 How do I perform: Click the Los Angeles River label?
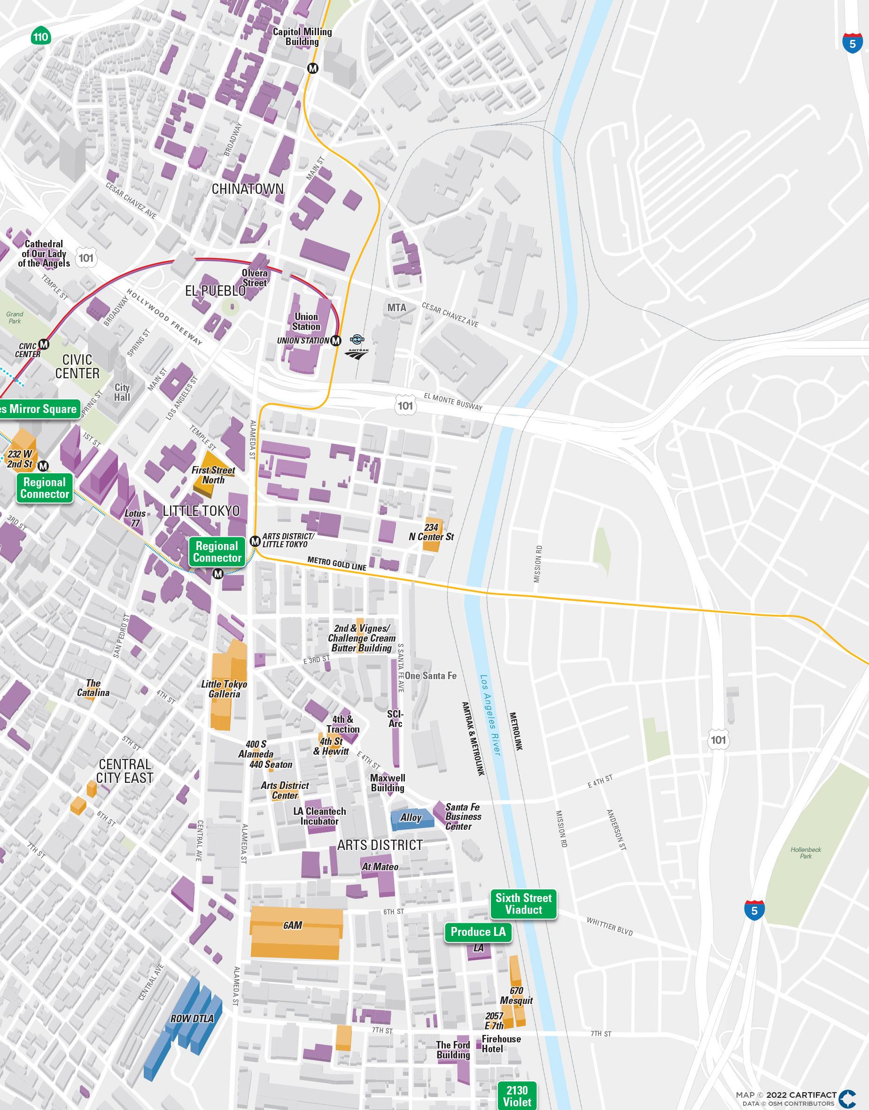490,715
